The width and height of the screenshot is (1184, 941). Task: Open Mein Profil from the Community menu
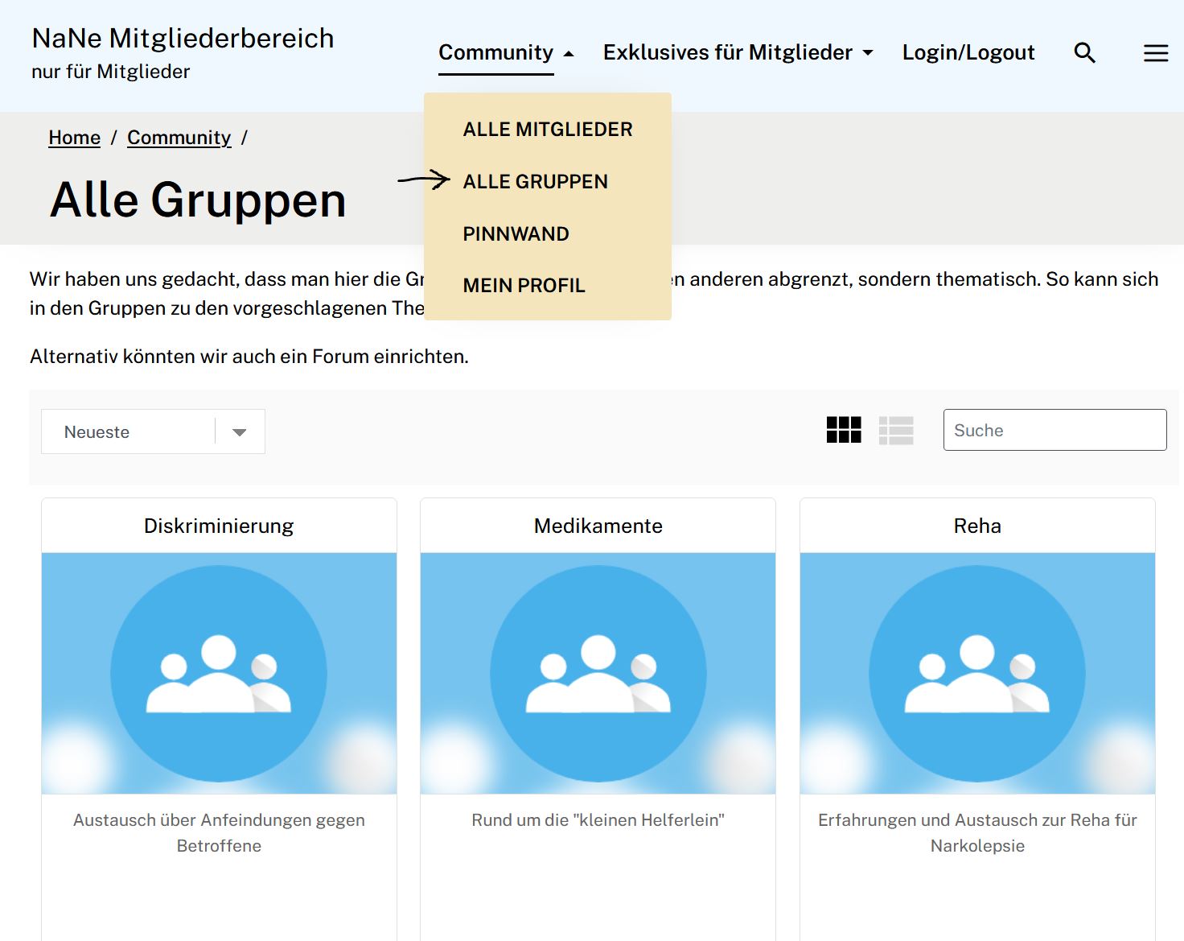524,285
